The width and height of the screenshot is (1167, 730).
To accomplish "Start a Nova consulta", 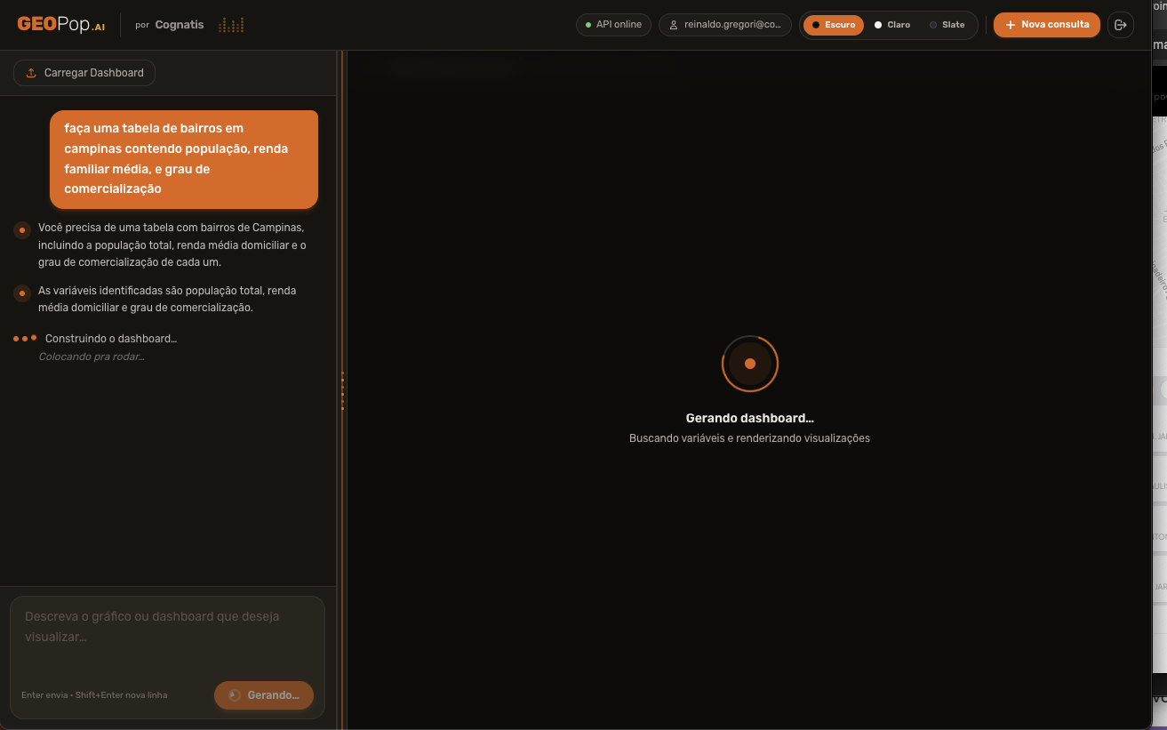I will pyautogui.click(x=1046, y=25).
